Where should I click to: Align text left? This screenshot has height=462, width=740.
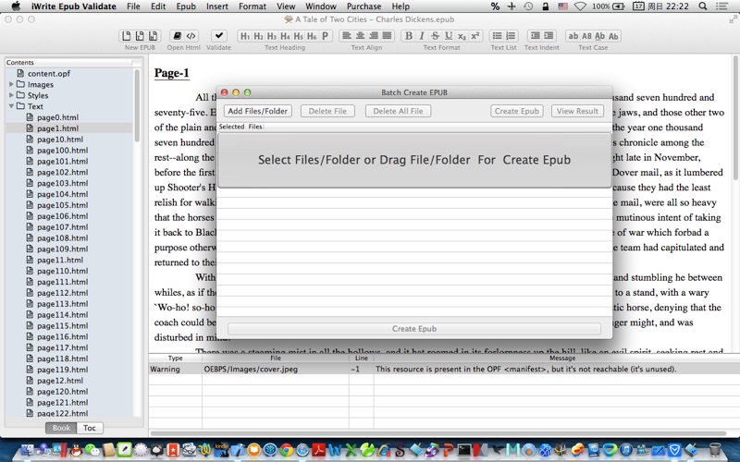[x=346, y=36]
